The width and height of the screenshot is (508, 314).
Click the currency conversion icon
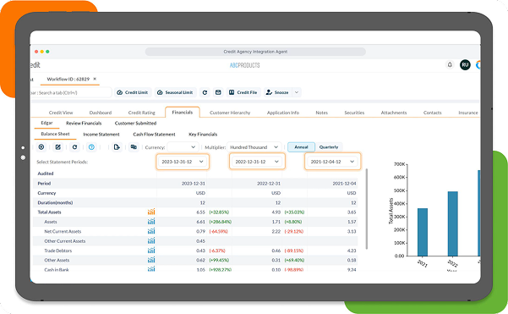pos(134,147)
